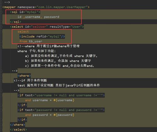
Task: Collapse the fold marker beside <mapper namespace> line
Action: tap(1, 7)
